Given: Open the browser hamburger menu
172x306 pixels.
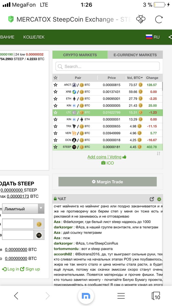Looking at the screenshot, I should pyautogui.click(x=121, y=296).
